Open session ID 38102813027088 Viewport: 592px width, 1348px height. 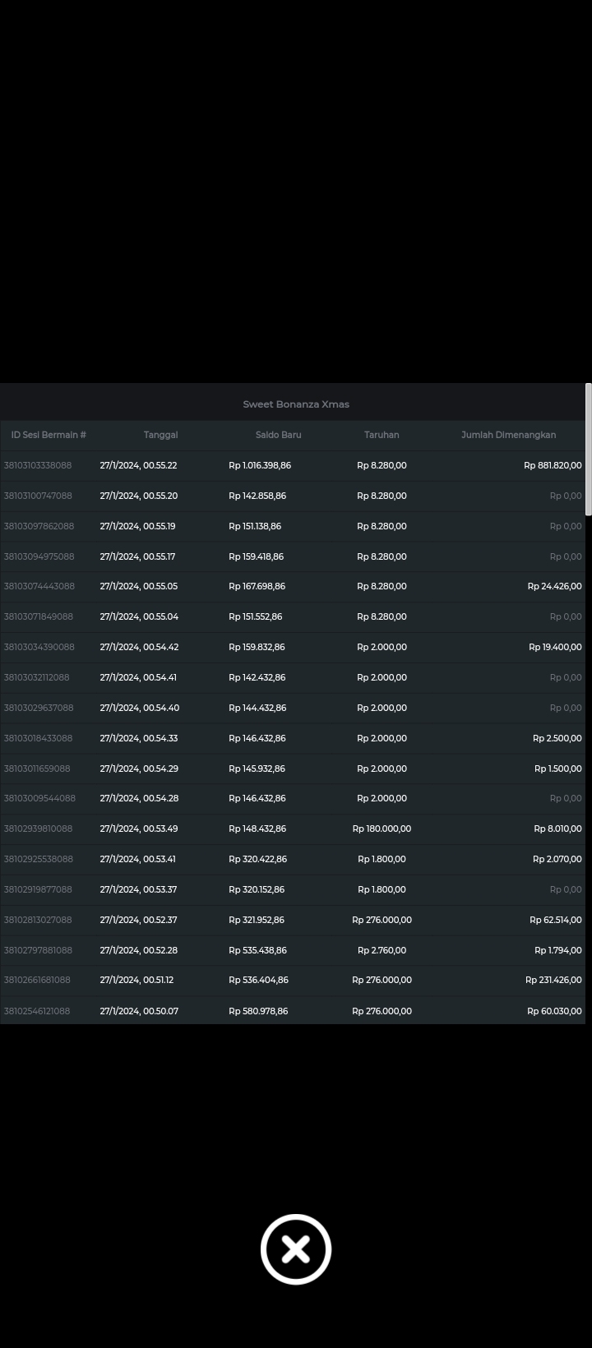point(38,920)
